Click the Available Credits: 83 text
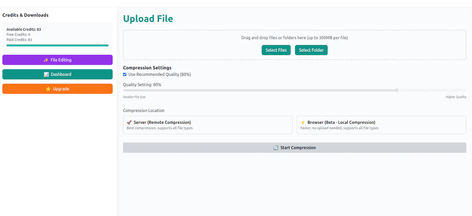Screen dimensions: 472x216 (24, 29)
